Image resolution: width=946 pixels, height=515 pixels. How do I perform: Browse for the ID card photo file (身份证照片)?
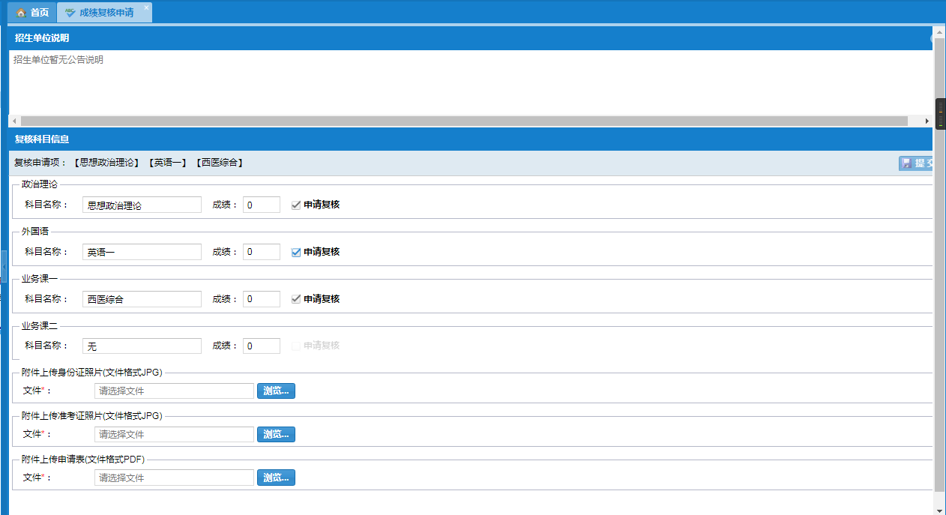276,391
